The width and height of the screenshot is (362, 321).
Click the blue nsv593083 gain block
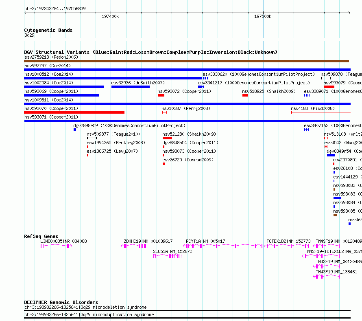point(337,198)
